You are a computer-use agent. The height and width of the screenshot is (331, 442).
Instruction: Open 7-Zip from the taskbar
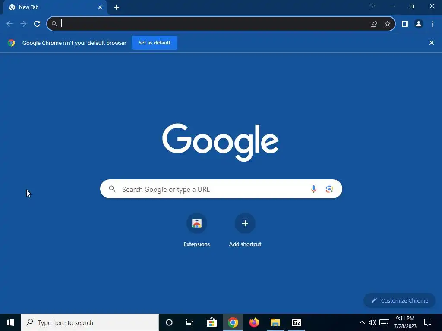coord(296,322)
